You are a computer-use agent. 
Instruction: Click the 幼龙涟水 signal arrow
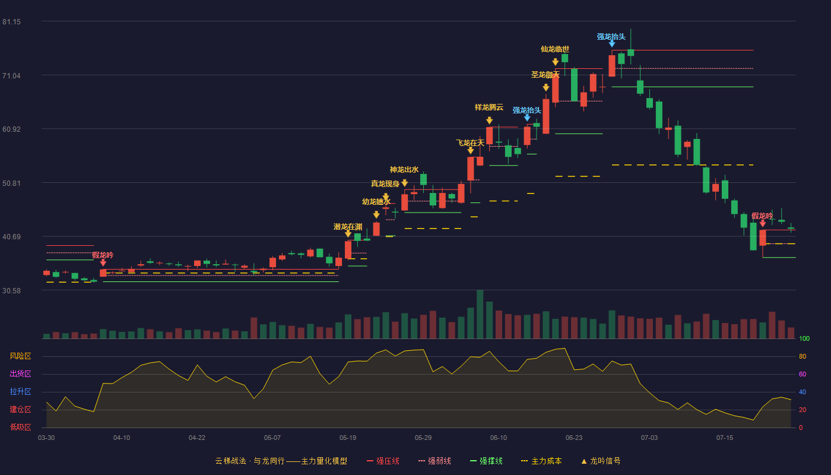click(376, 215)
